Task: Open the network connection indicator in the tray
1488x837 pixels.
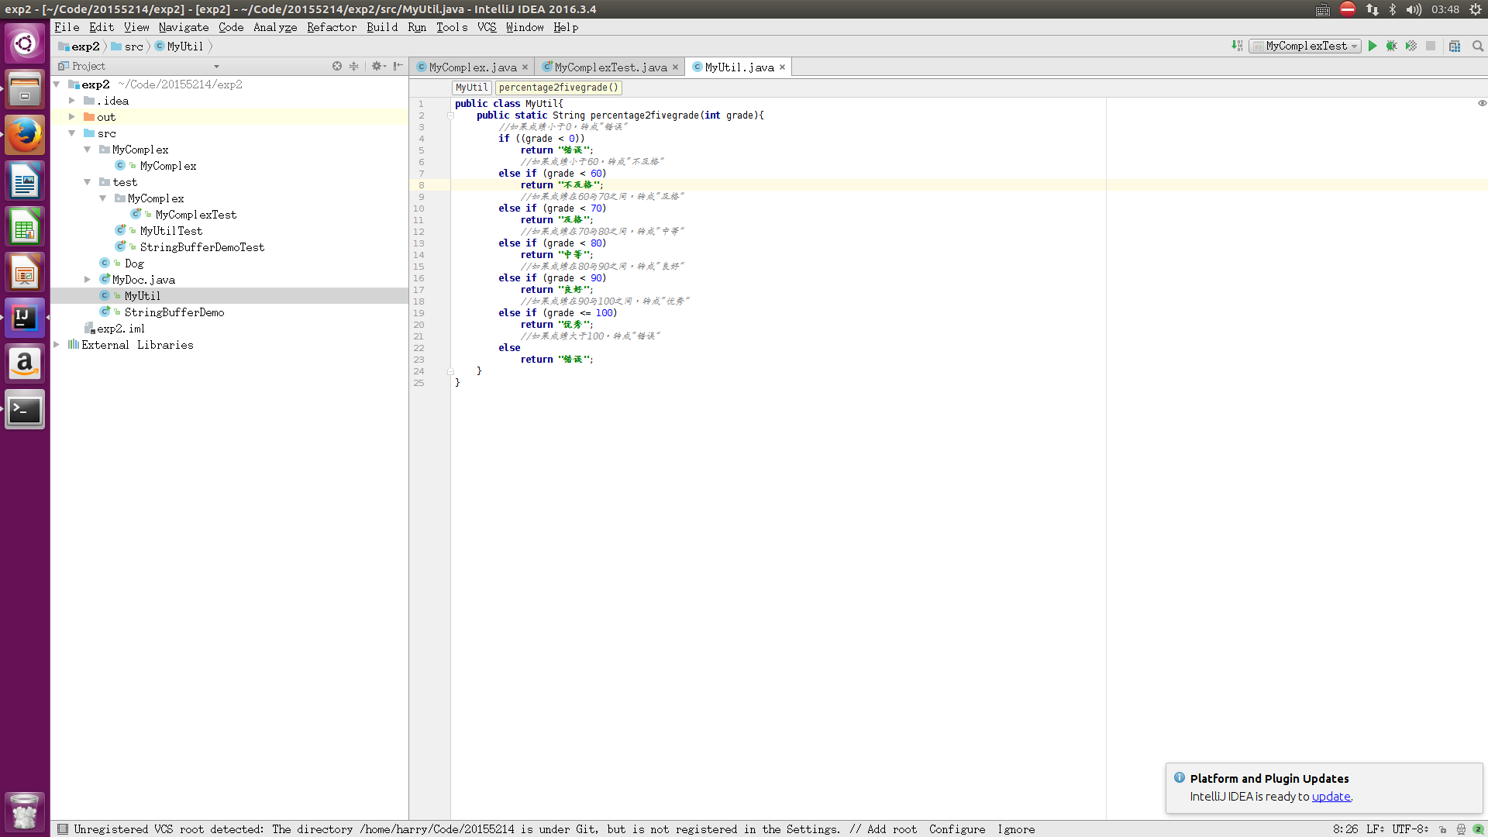Action: [1373, 9]
